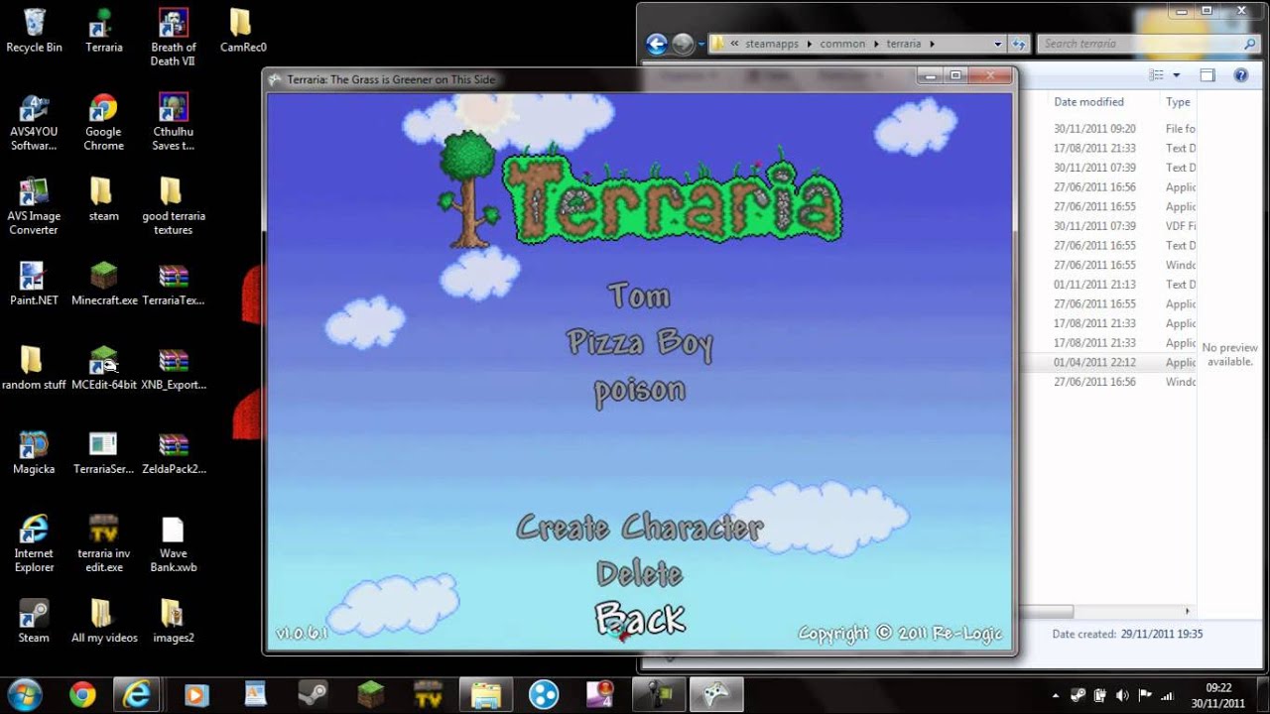Image resolution: width=1270 pixels, height=714 pixels.
Task: Click the Explorer Back arrow button
Action: click(656, 44)
